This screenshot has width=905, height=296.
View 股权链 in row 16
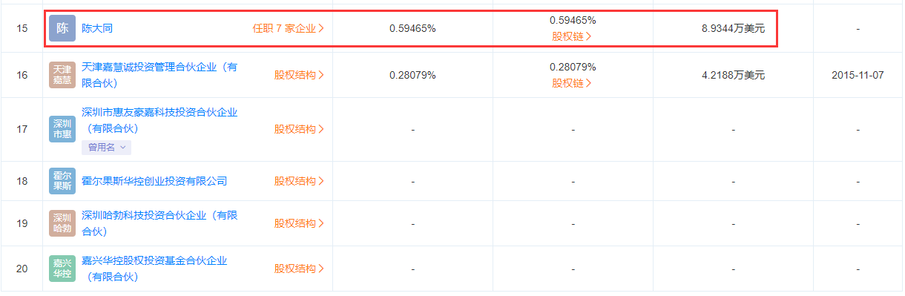pyautogui.click(x=572, y=83)
